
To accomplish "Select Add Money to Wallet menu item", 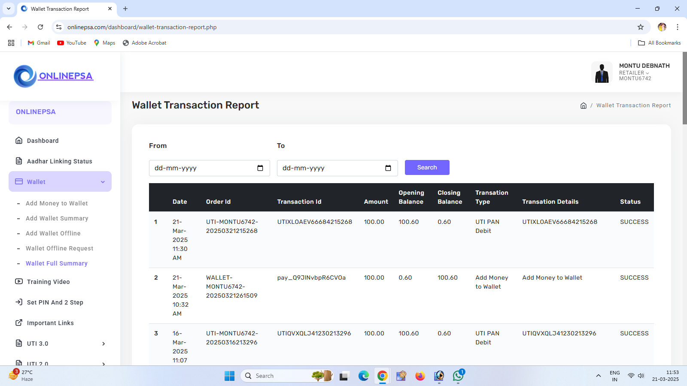I will coord(57,203).
